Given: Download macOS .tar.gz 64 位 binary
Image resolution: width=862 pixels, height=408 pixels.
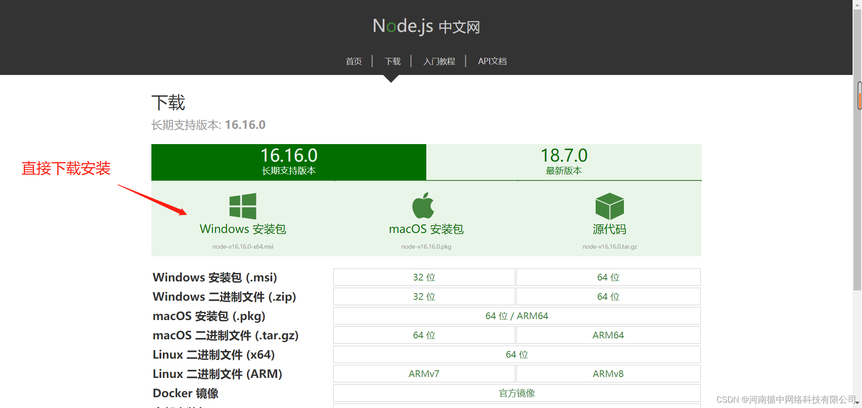Looking at the screenshot, I should 424,335.
